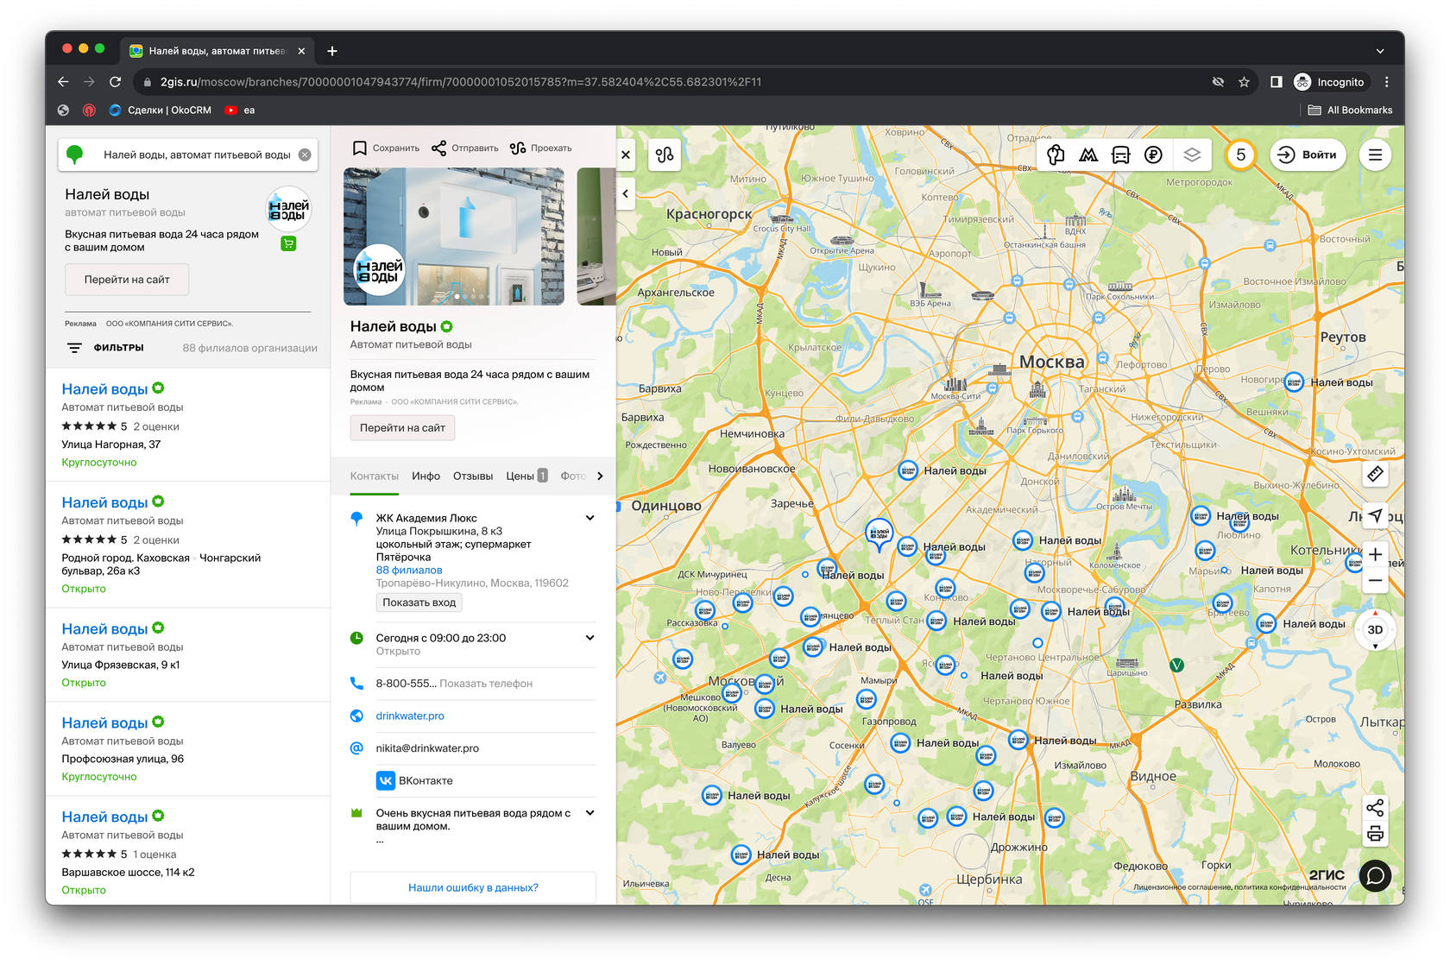Open the chat support bubble icon
Screen dimensions: 1450x965
point(1375,876)
